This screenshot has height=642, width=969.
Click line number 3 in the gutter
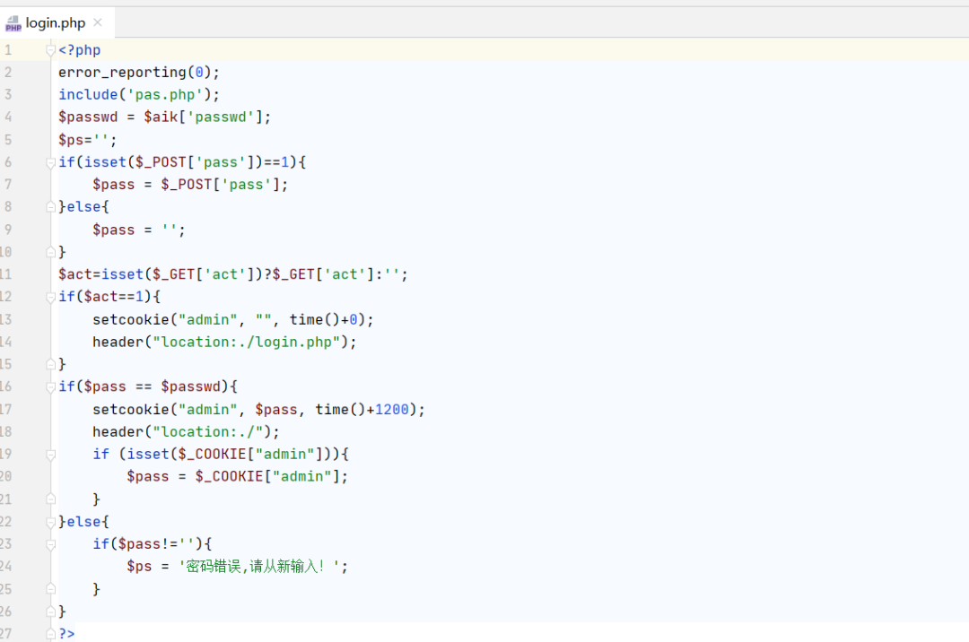point(8,94)
